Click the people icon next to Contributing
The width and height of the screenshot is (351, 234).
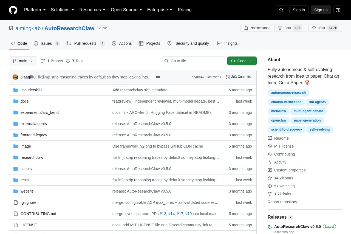(x=270, y=154)
